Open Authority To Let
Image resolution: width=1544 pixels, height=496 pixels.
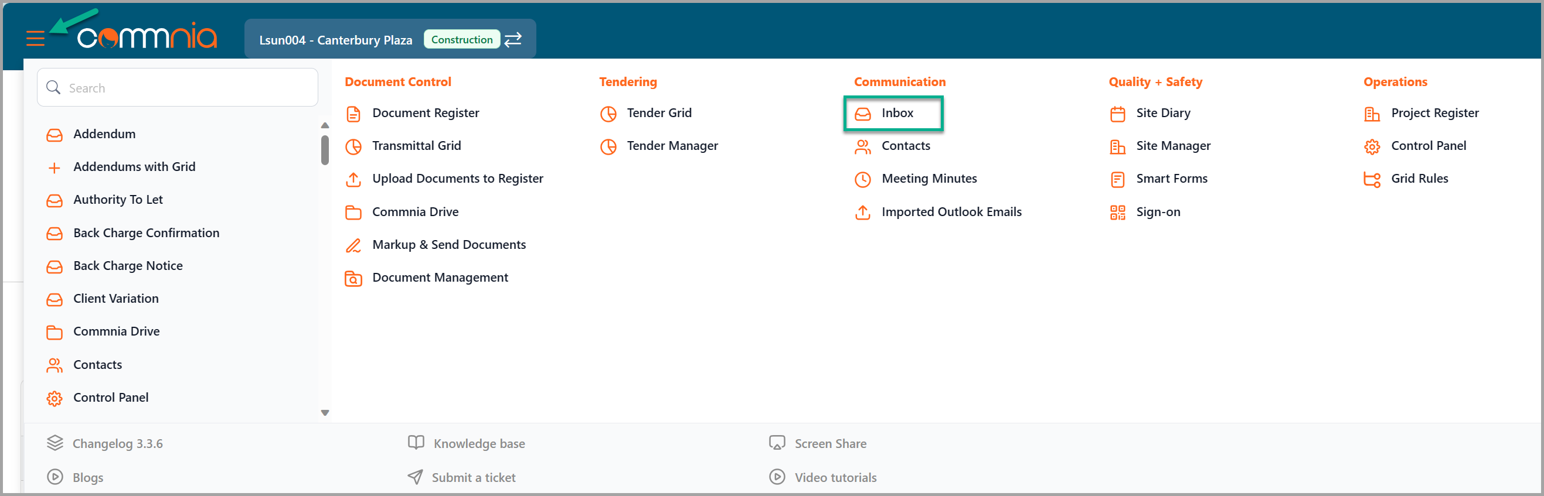(118, 200)
